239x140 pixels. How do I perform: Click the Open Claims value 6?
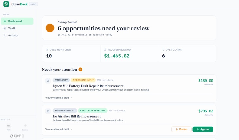164,56
